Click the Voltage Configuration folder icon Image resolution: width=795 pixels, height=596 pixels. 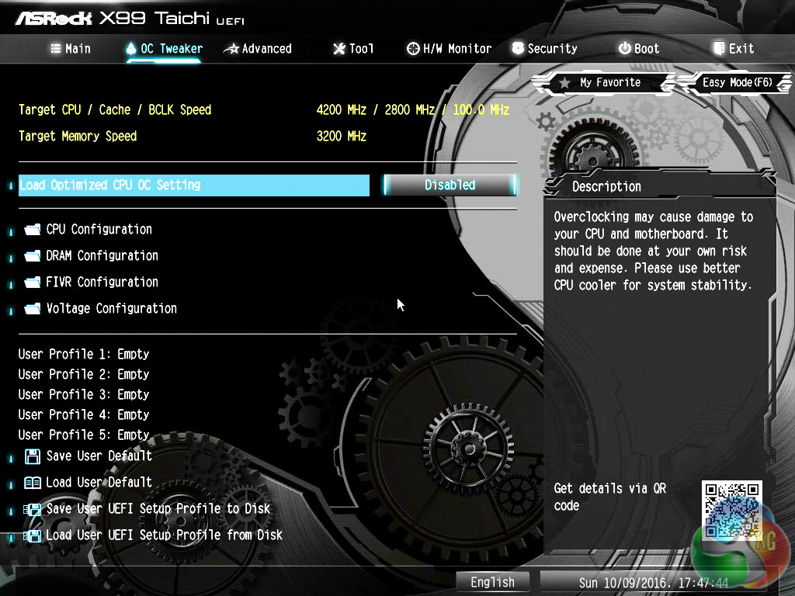click(x=33, y=308)
